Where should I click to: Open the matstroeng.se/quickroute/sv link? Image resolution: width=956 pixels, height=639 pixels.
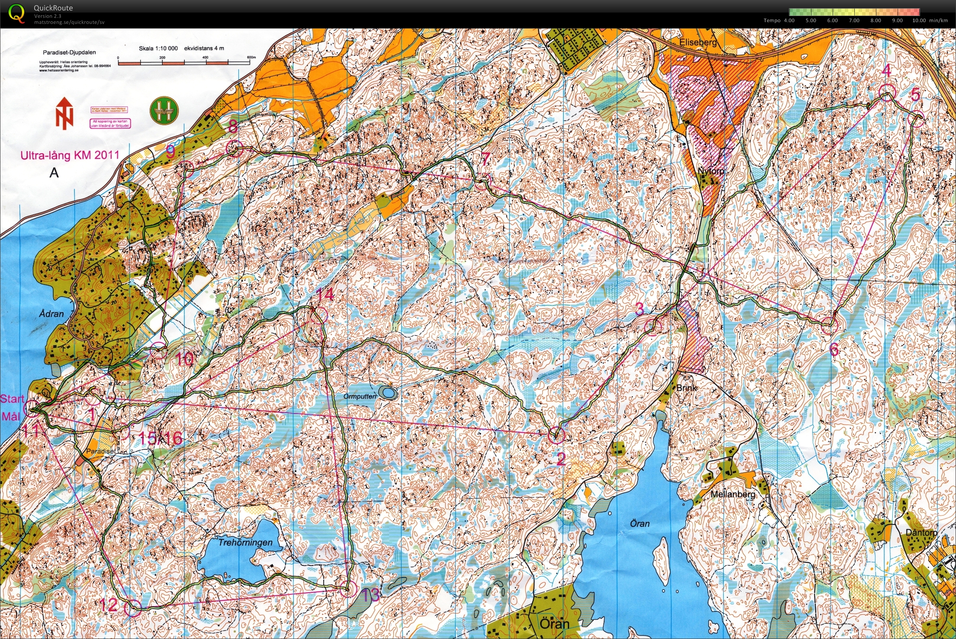(69, 22)
